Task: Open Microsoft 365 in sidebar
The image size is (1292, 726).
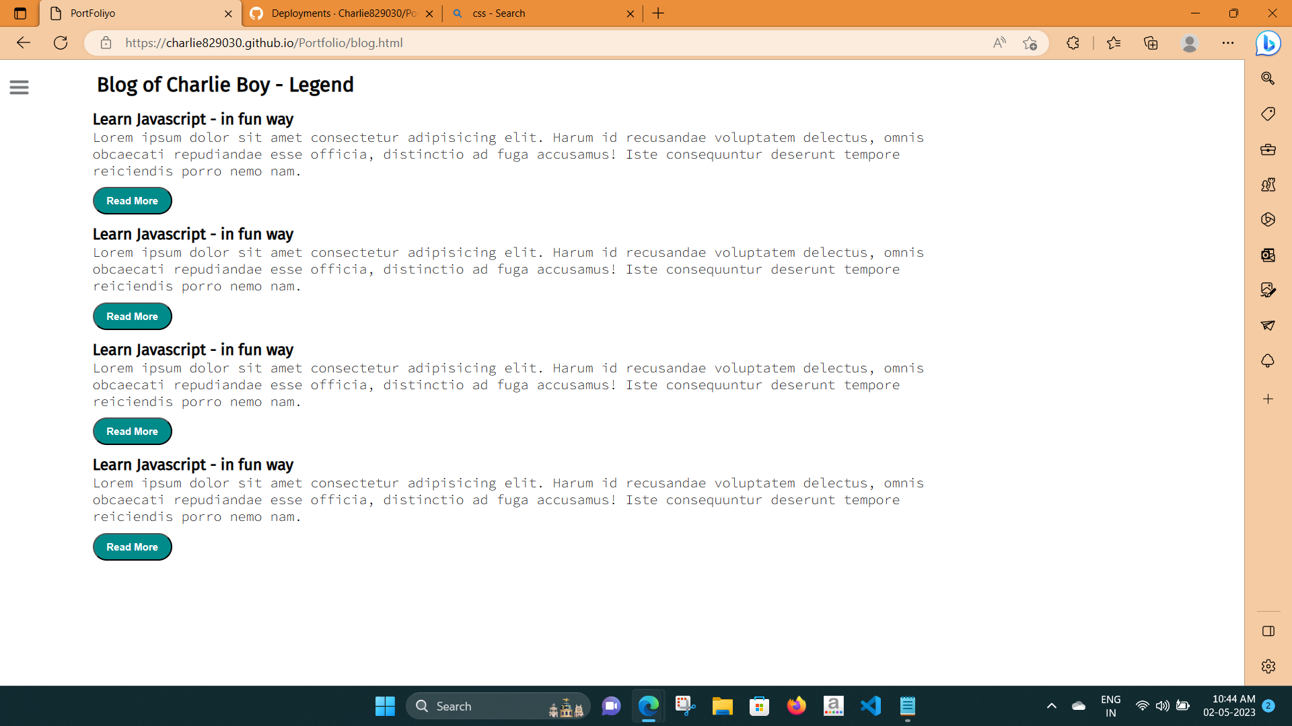Action: [1268, 220]
